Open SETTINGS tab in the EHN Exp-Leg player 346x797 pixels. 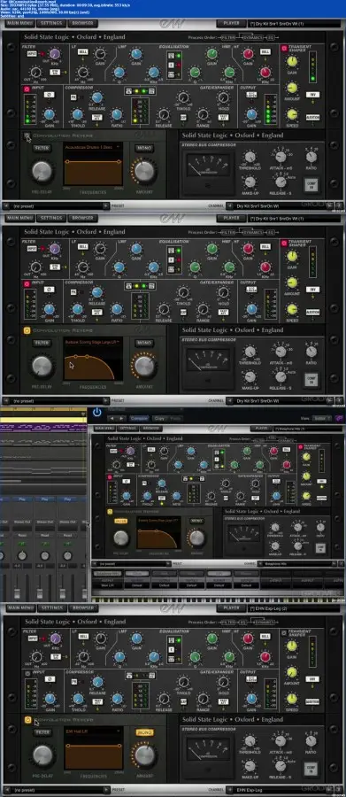(x=52, y=607)
